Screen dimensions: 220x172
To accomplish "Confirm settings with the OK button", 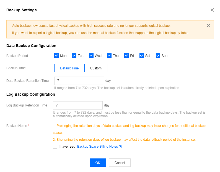I will pyautogui.click(x=98, y=163).
